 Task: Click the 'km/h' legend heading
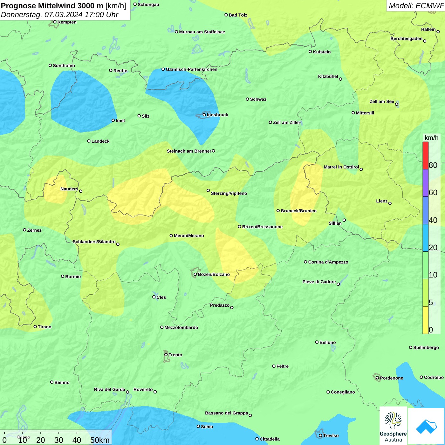(x=431, y=138)
